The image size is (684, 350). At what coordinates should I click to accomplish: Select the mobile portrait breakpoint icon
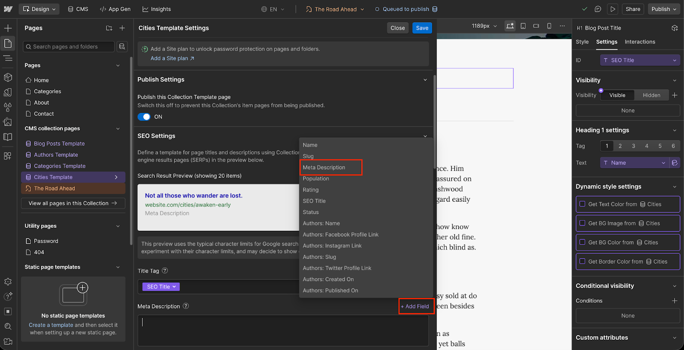(x=549, y=26)
